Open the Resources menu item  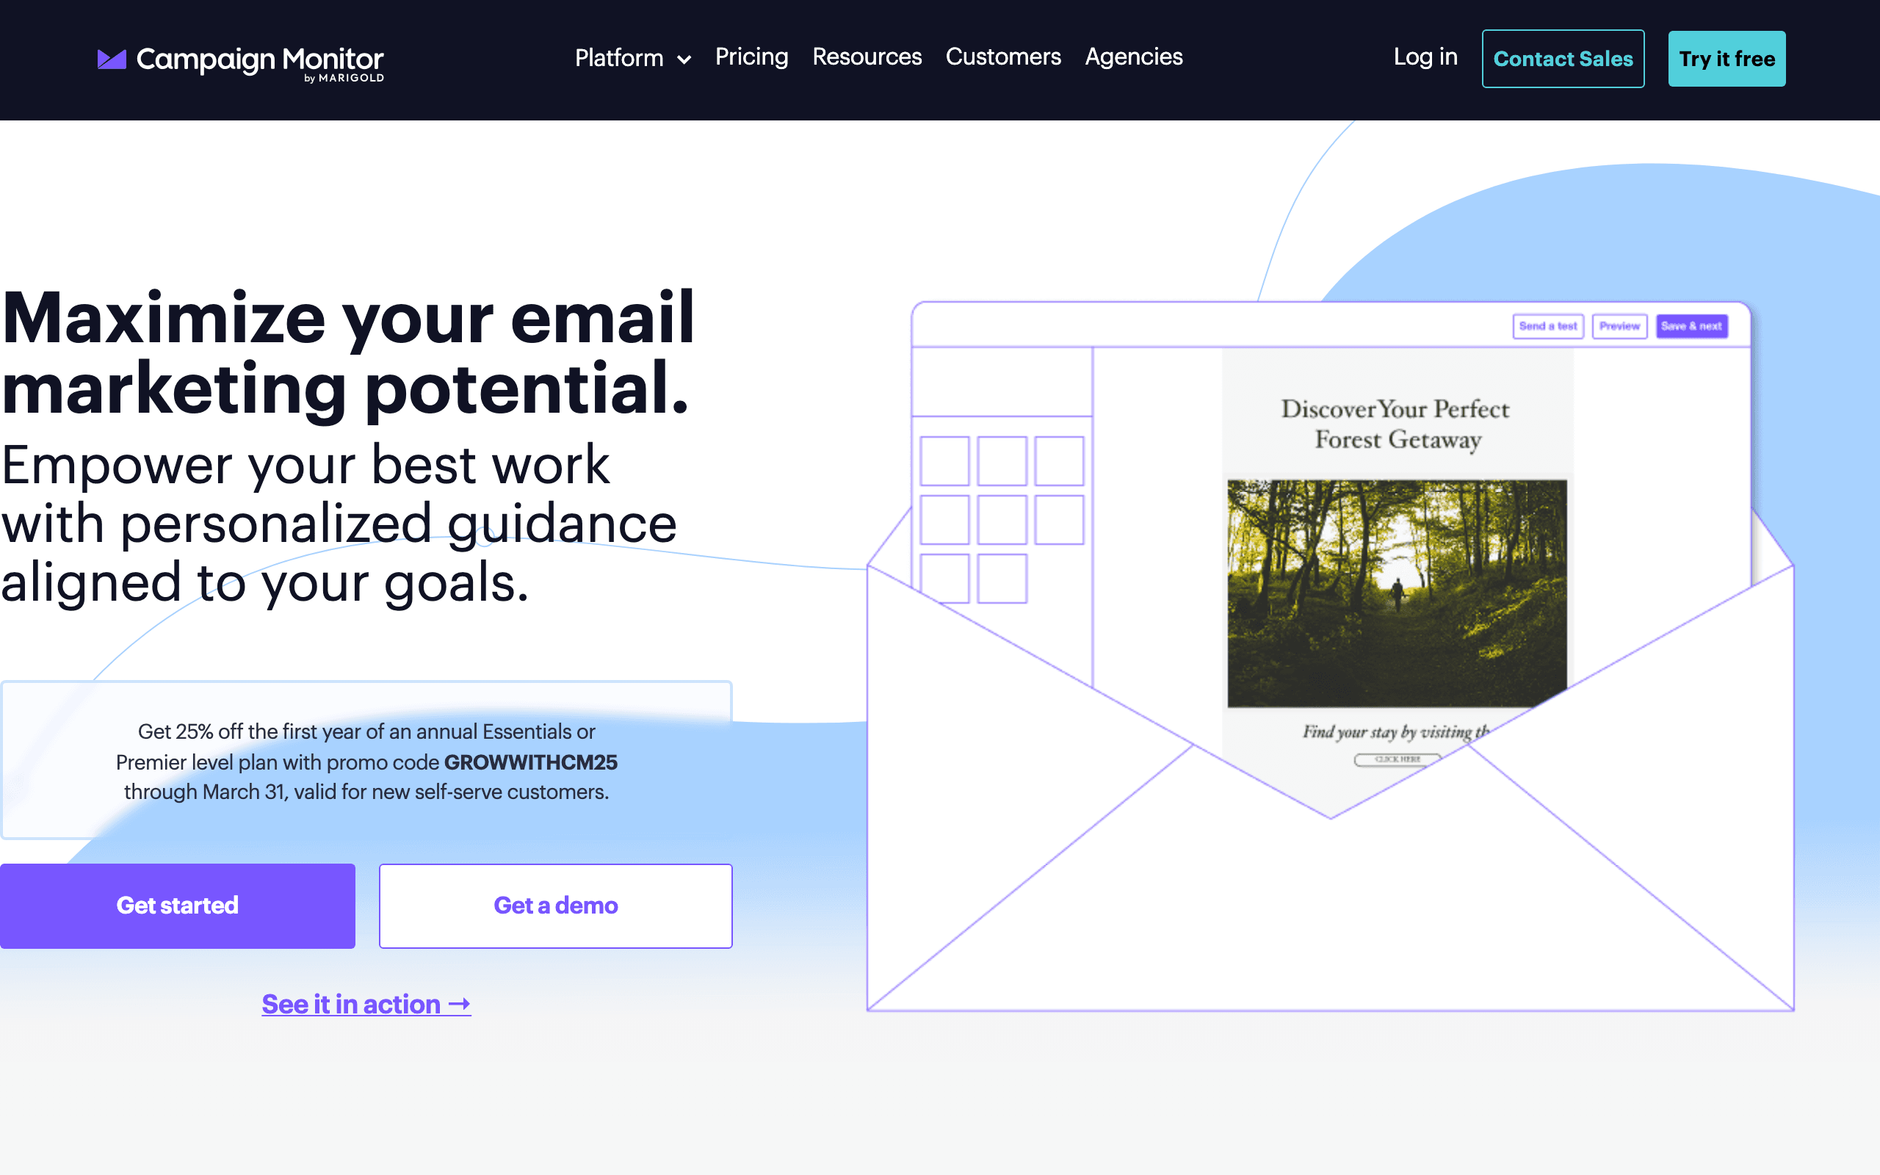867,57
